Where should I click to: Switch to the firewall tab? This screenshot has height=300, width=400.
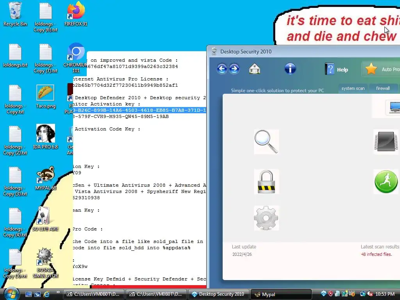pos(383,88)
